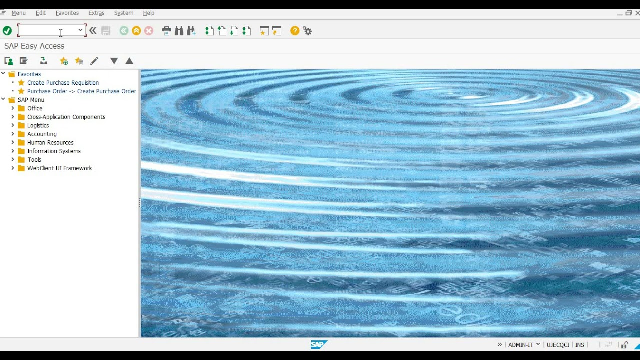This screenshot has width=640, height=360.
Task: Open the Favorites menu in menu bar
Action: pos(67,13)
